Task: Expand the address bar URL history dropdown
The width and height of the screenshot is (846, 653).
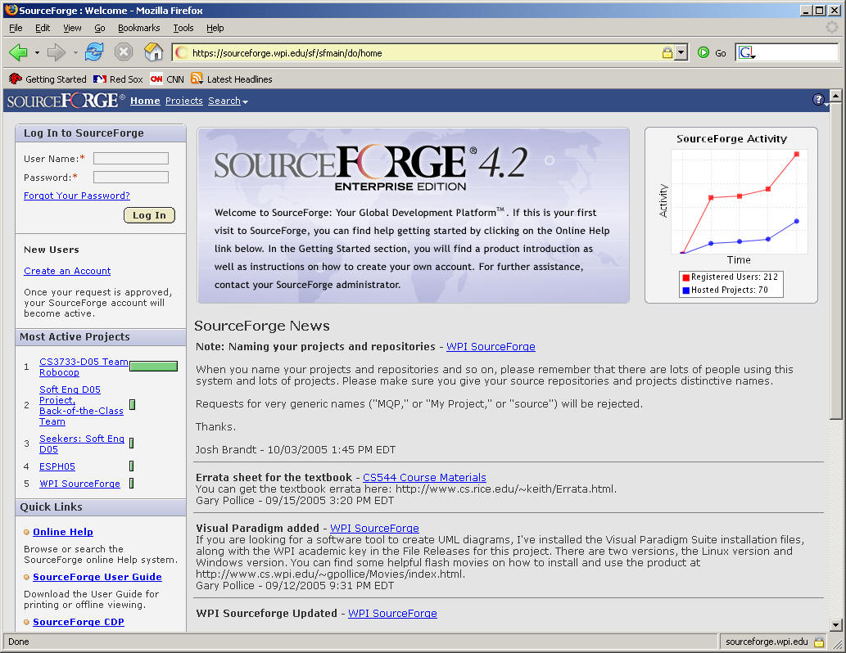Action: [681, 52]
